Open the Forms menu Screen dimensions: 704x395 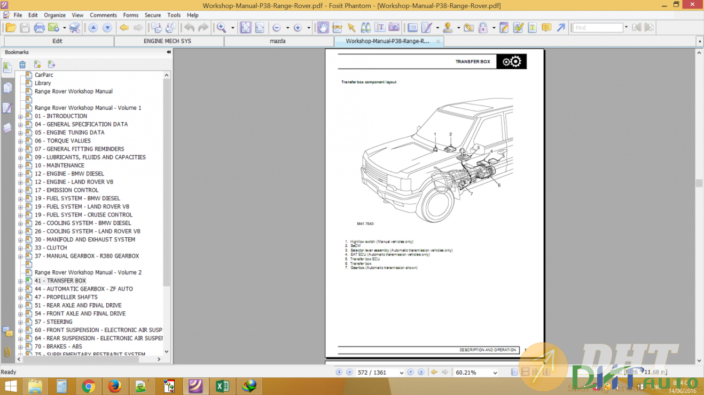click(131, 15)
